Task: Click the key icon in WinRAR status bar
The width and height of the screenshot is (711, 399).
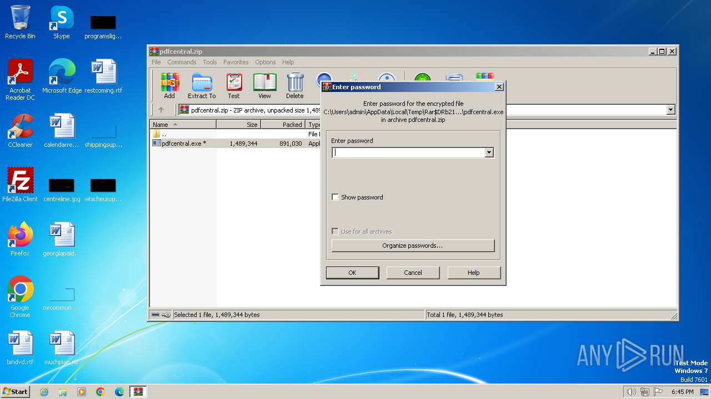Action: pos(166,315)
